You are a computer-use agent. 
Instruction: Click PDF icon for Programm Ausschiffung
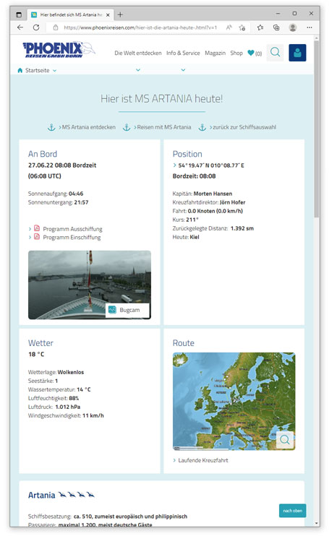click(x=37, y=228)
